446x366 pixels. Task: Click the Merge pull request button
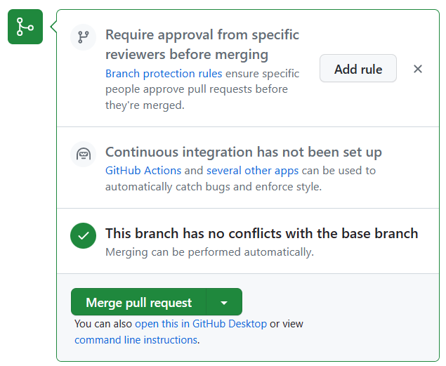138,303
